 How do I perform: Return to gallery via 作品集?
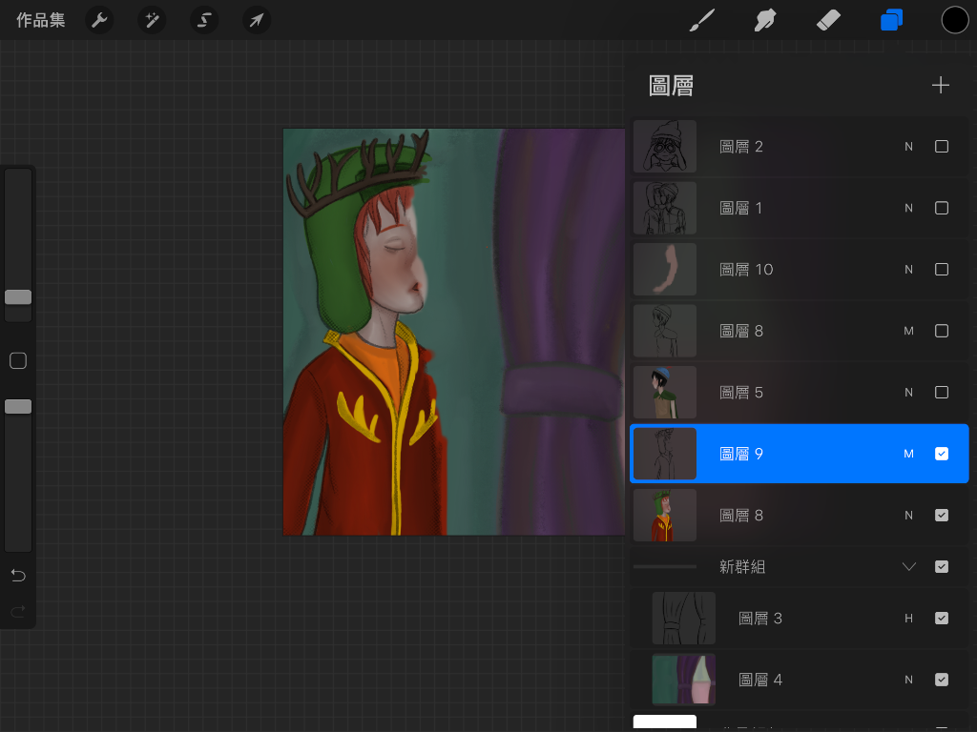[40, 21]
